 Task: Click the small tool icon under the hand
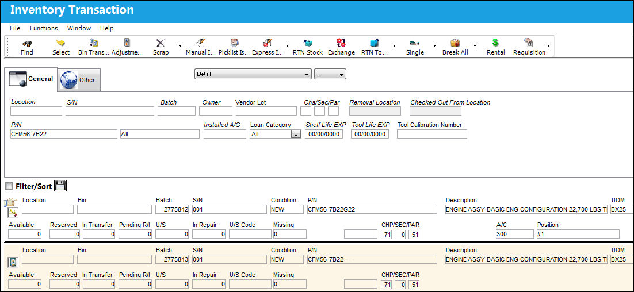(12, 213)
